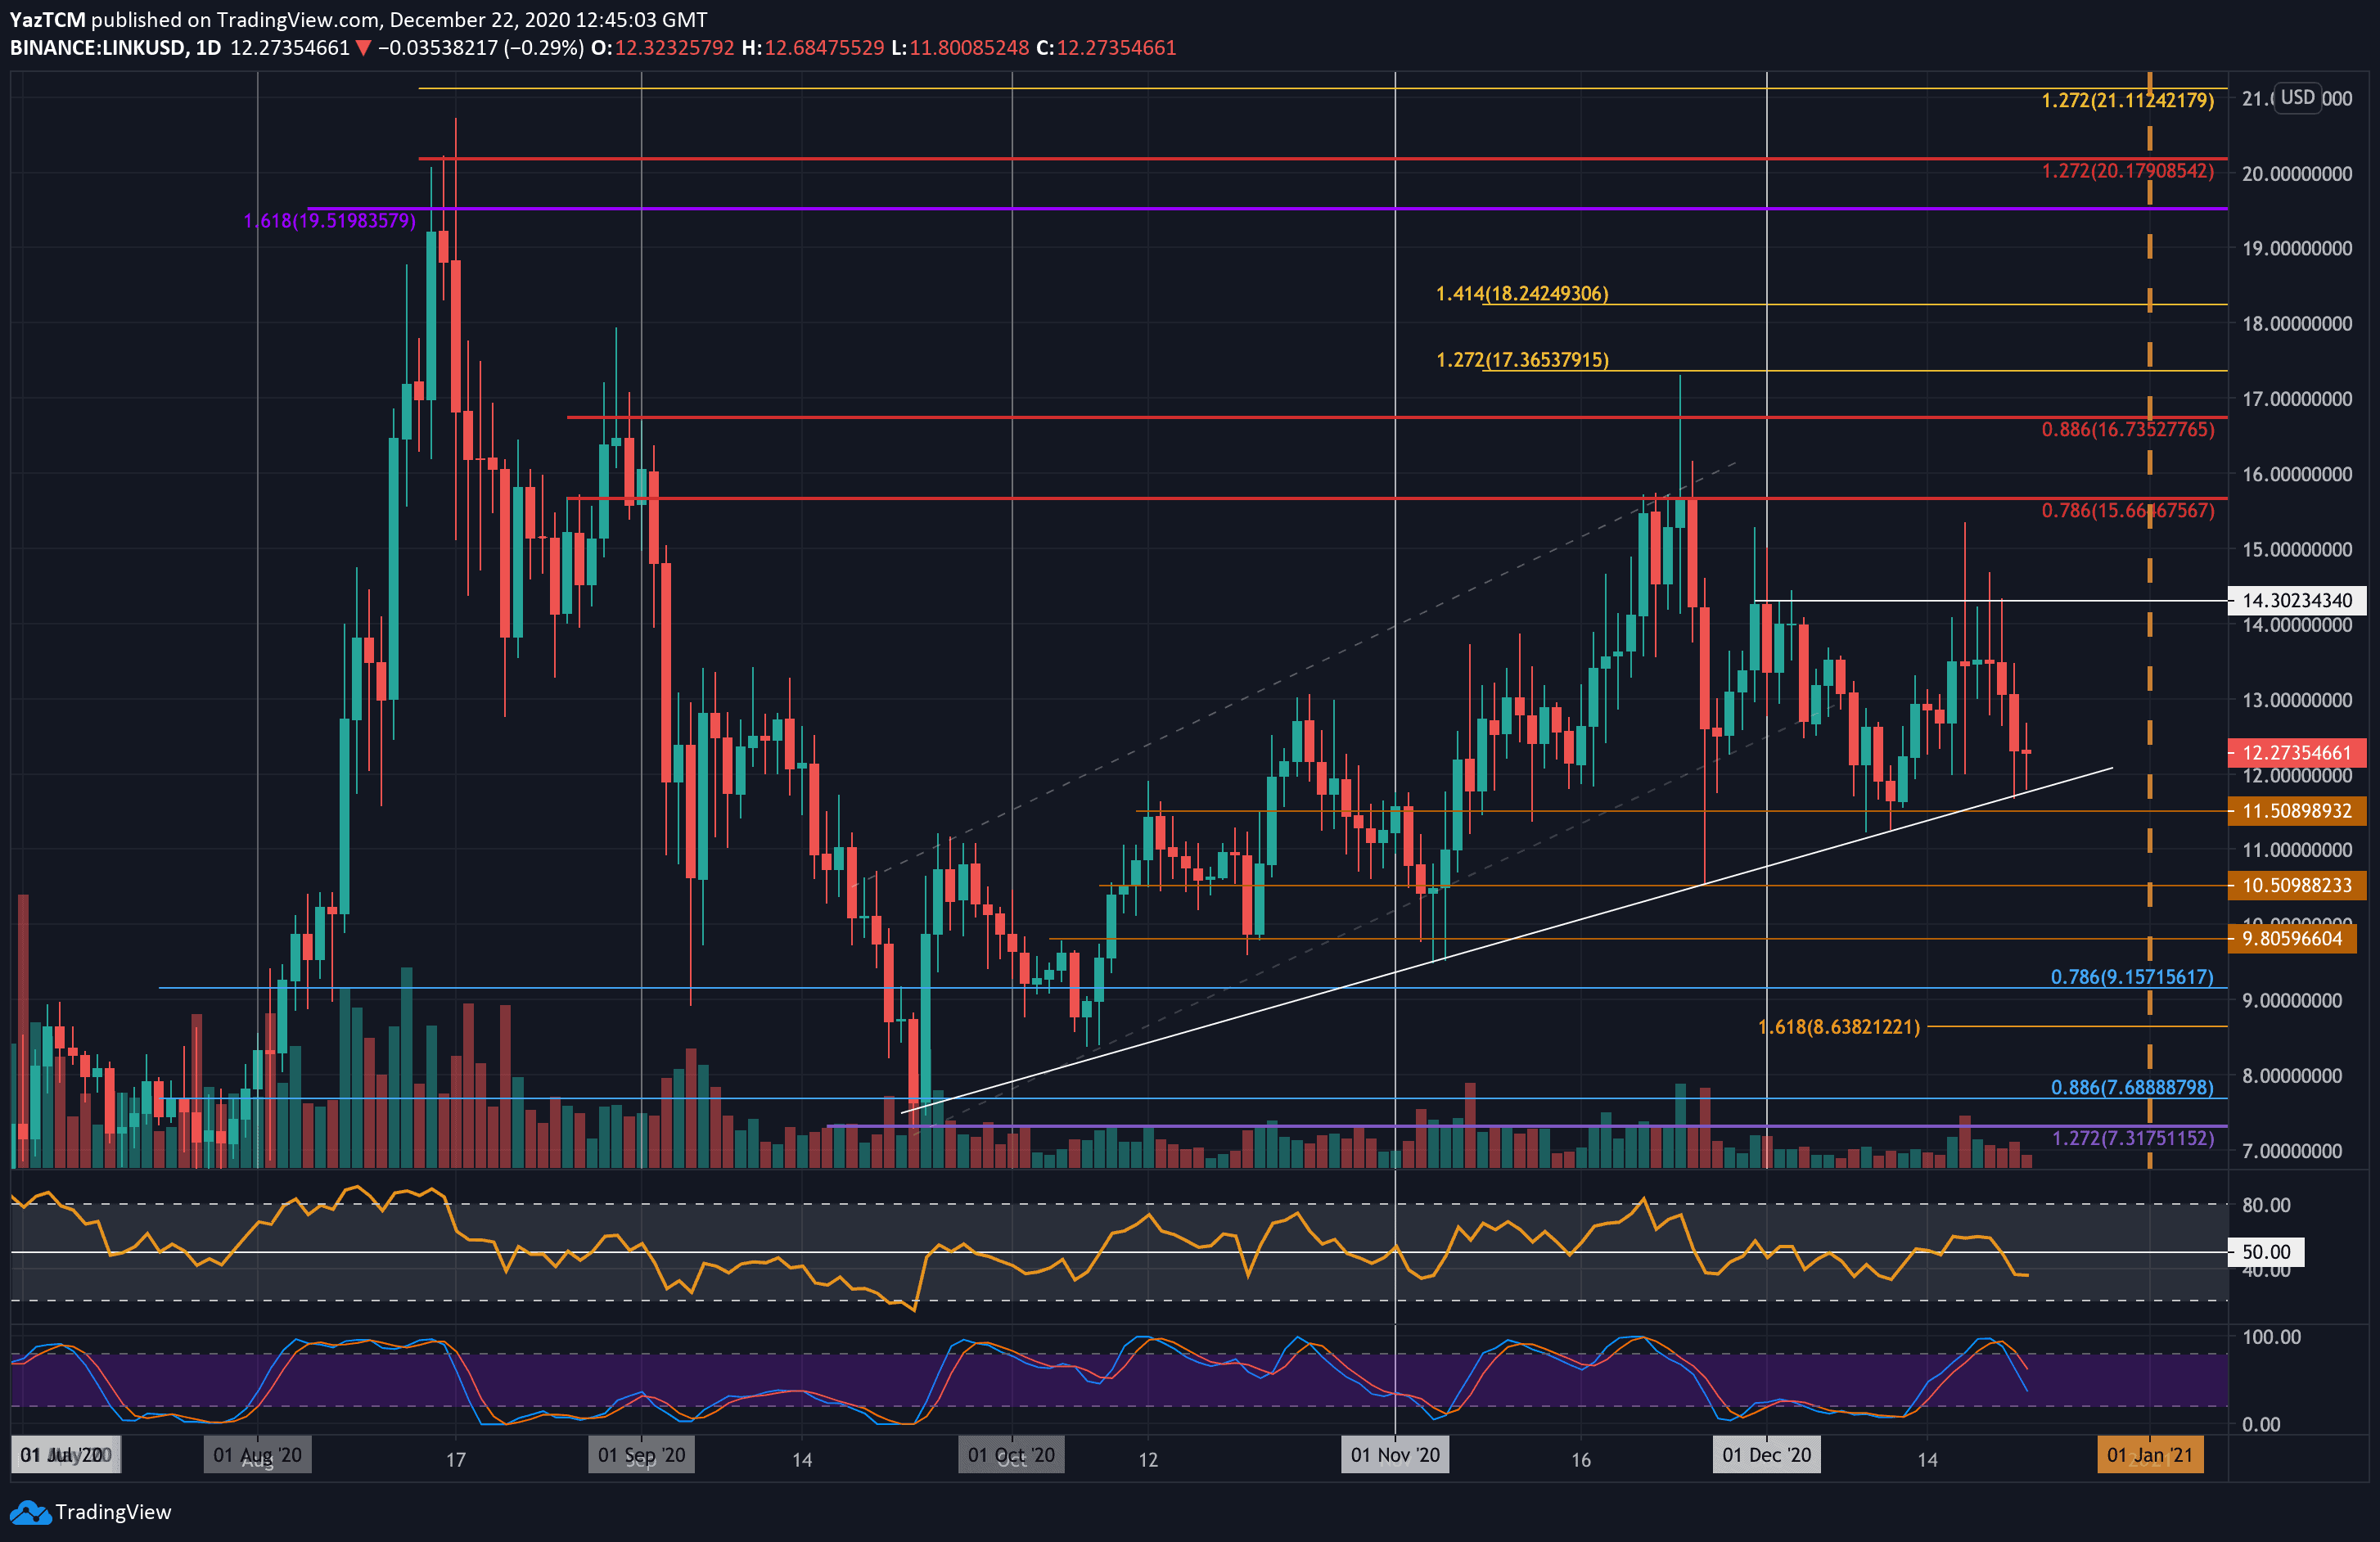Click the orange 10.50988233 price tag

coord(2297,885)
